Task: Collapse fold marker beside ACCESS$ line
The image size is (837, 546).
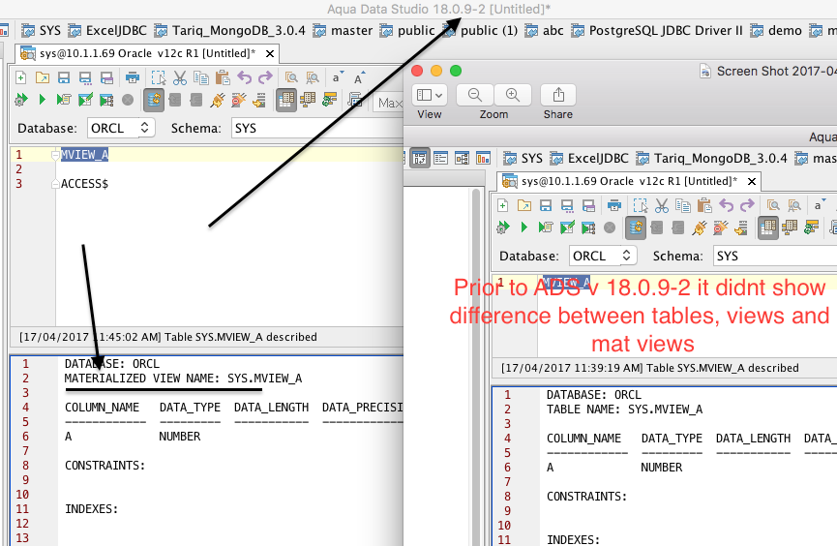Action: [x=55, y=184]
